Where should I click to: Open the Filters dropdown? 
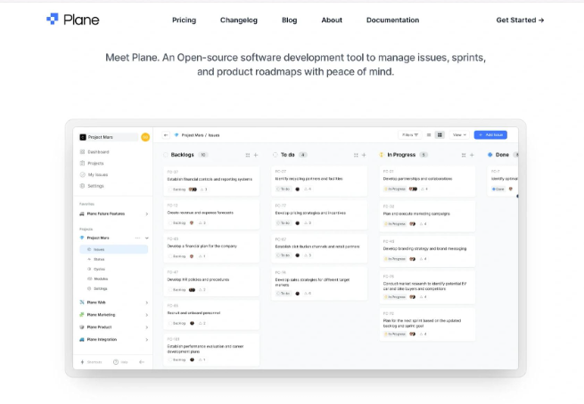coord(410,135)
